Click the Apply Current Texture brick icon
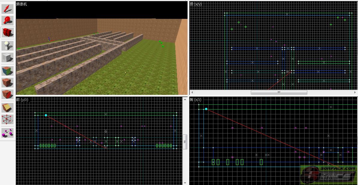This screenshot has width=358, height=185. [8, 83]
